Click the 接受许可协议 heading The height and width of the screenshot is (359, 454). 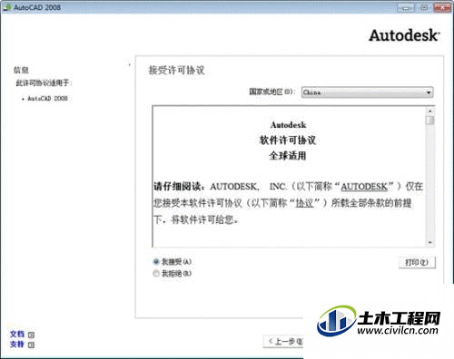[x=176, y=71]
